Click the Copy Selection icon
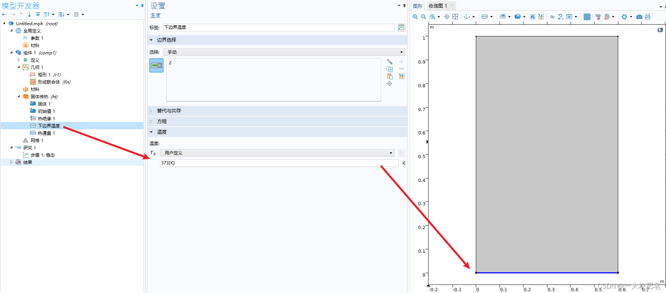The image size is (666, 293). click(x=390, y=69)
